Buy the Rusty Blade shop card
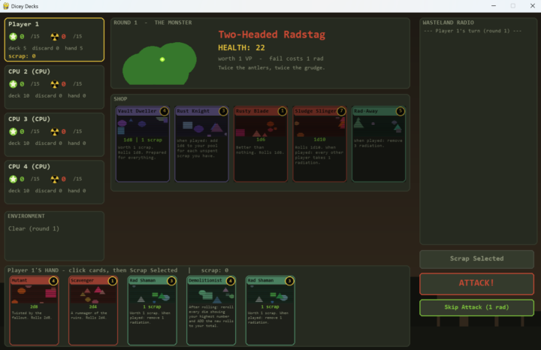The image size is (541, 350). (261, 143)
